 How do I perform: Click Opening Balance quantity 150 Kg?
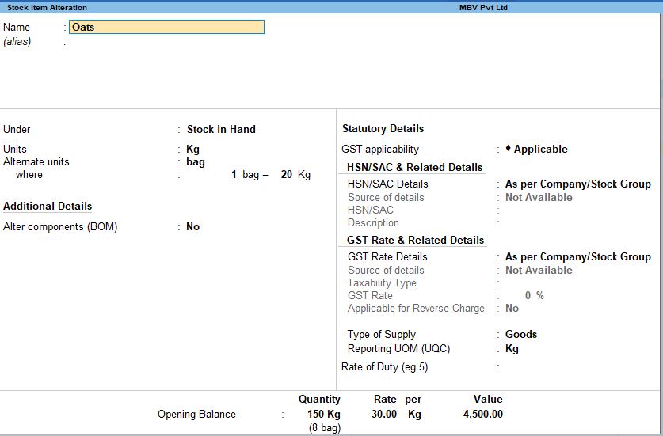tap(324, 414)
